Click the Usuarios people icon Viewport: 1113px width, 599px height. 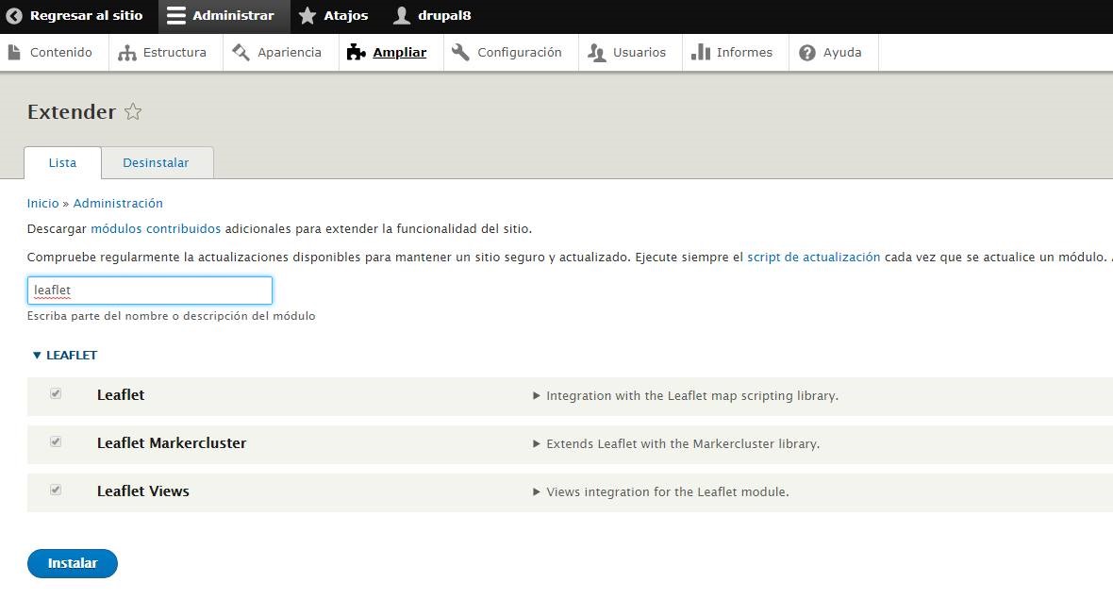tap(596, 52)
